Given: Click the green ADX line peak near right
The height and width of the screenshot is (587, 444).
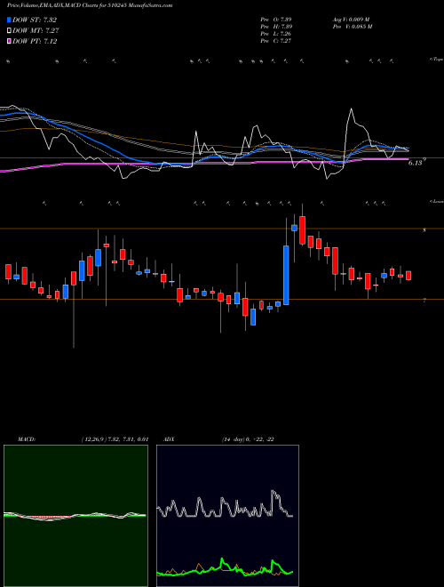Looking at the screenshot, I should 273,561.
